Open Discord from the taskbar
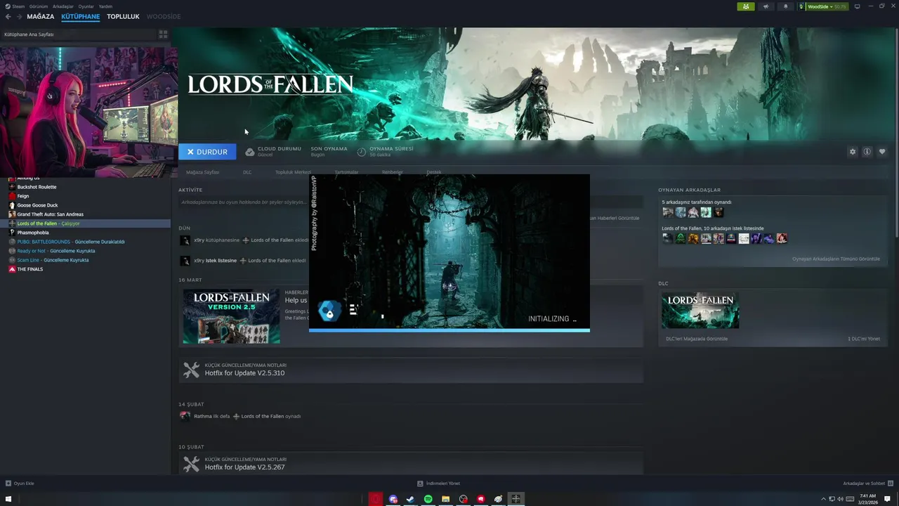Image resolution: width=899 pixels, height=506 pixels. point(393,499)
